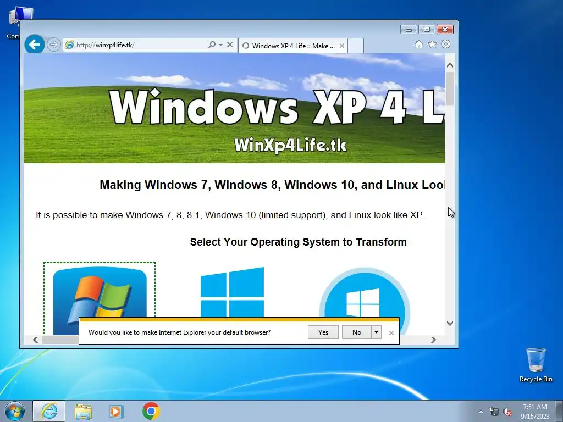Click Yes to set default browser

[x=323, y=332]
